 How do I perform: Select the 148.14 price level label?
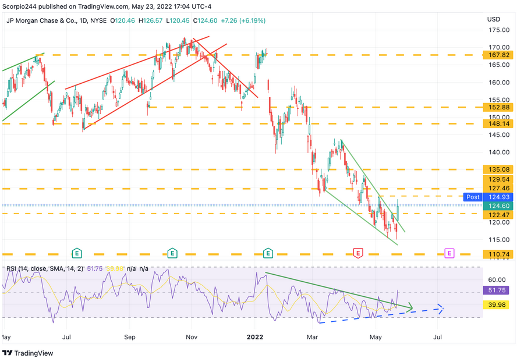point(498,123)
